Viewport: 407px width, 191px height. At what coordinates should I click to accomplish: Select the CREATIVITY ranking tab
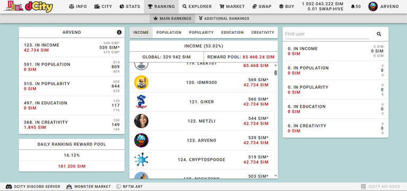[263, 32]
